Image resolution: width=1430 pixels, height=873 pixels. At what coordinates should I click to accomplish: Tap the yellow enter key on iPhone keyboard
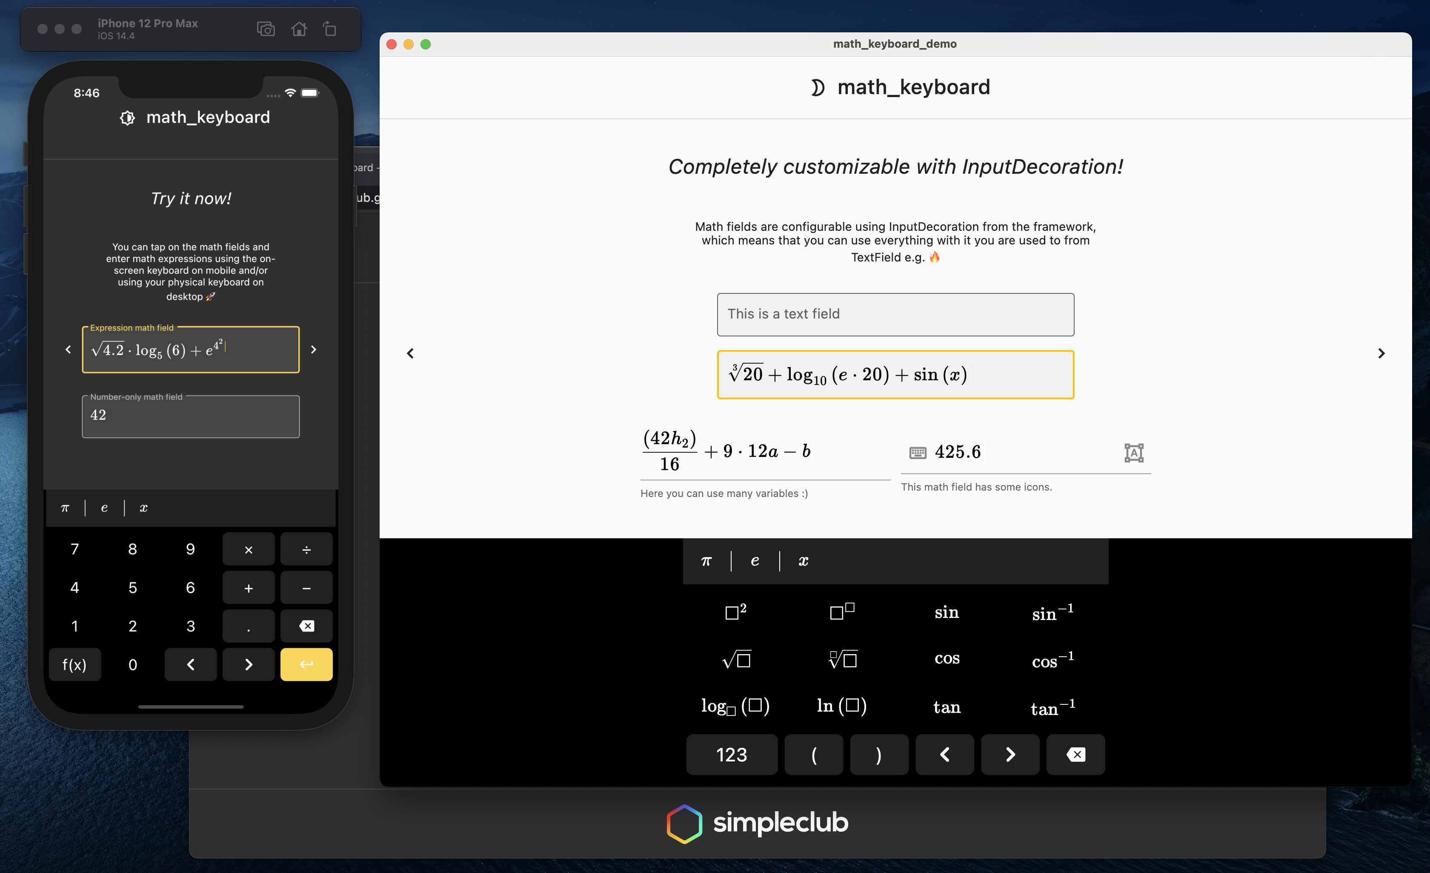click(306, 664)
